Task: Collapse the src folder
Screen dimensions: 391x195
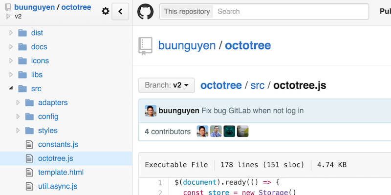Action: [11, 89]
